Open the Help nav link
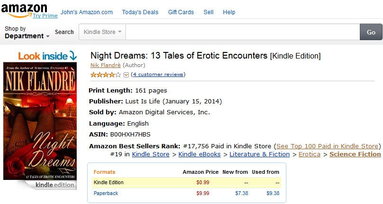Image resolution: width=383 pixels, height=204 pixels. click(x=229, y=12)
